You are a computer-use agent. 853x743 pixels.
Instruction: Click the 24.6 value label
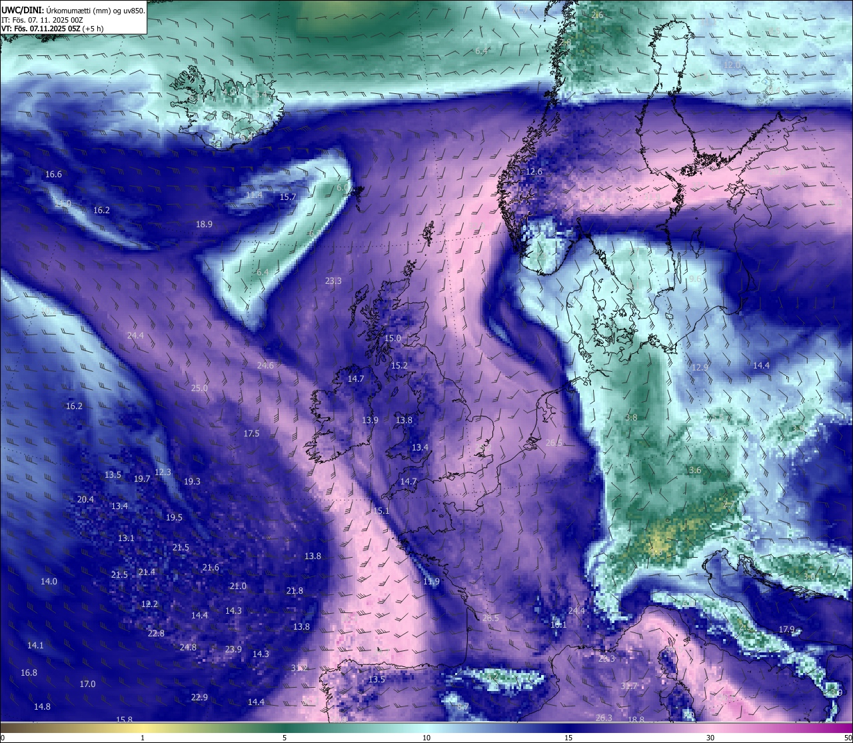[x=265, y=366]
